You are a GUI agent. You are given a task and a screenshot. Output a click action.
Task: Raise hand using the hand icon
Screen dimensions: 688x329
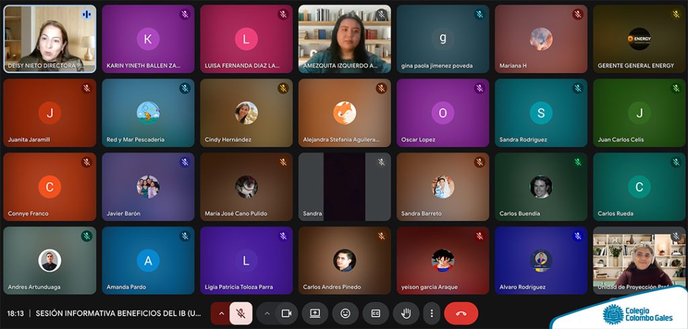406,313
